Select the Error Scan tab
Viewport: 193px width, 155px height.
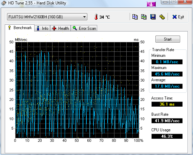[x=84, y=28]
